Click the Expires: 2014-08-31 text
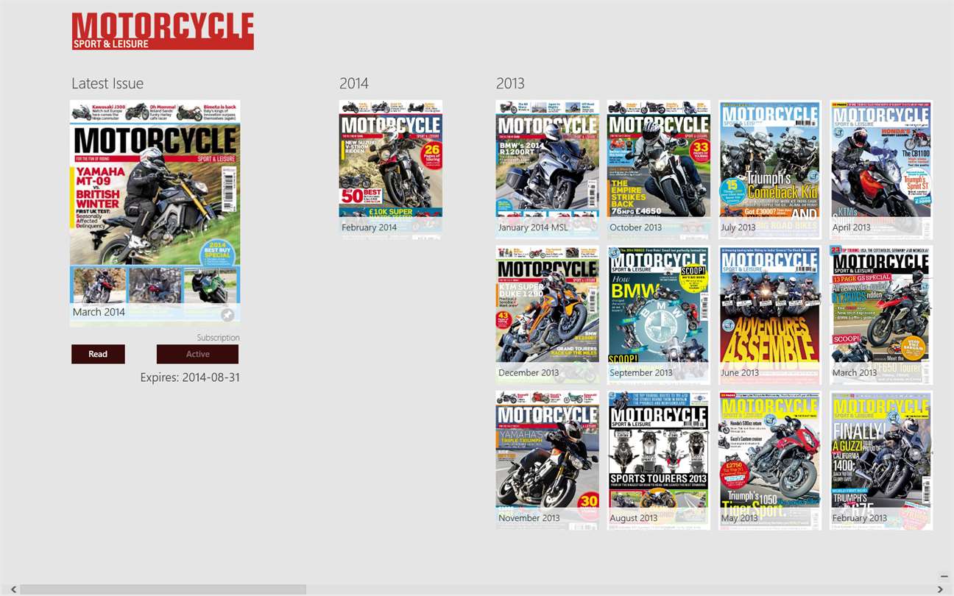 point(190,377)
